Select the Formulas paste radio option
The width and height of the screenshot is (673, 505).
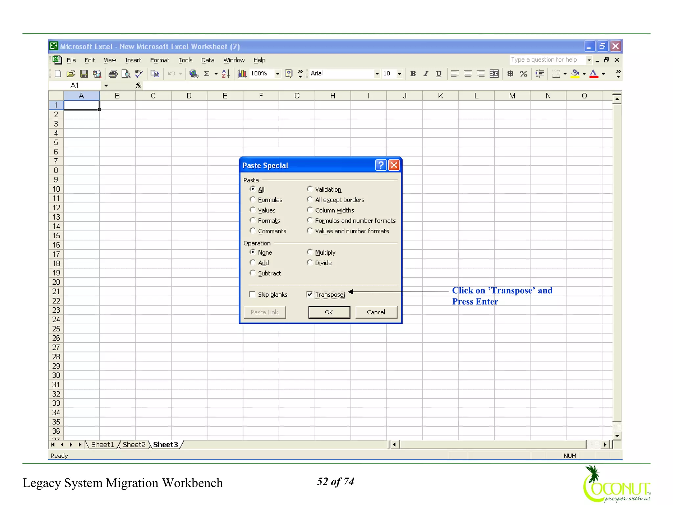click(x=252, y=200)
